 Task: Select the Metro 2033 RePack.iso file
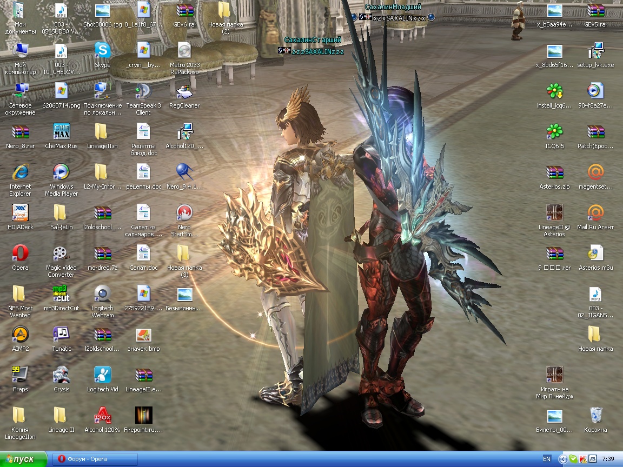(x=184, y=50)
